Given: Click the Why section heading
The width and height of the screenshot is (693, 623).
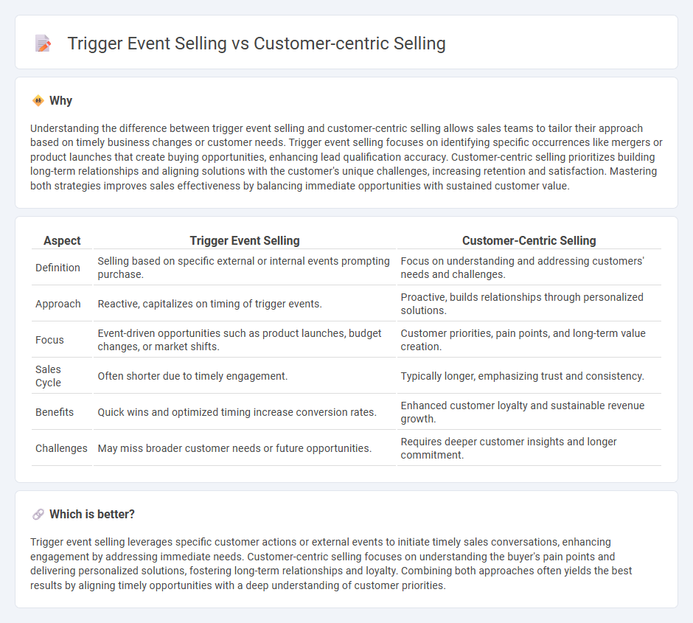Looking at the screenshot, I should [60, 101].
